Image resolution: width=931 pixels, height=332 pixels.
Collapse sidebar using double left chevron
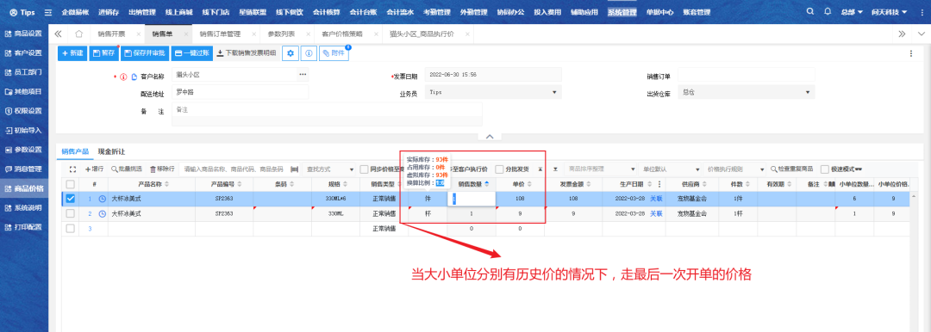pos(59,34)
